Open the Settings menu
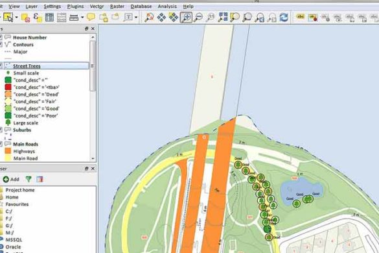Screen dimensions: 379x253 pyautogui.click(x=52, y=6)
